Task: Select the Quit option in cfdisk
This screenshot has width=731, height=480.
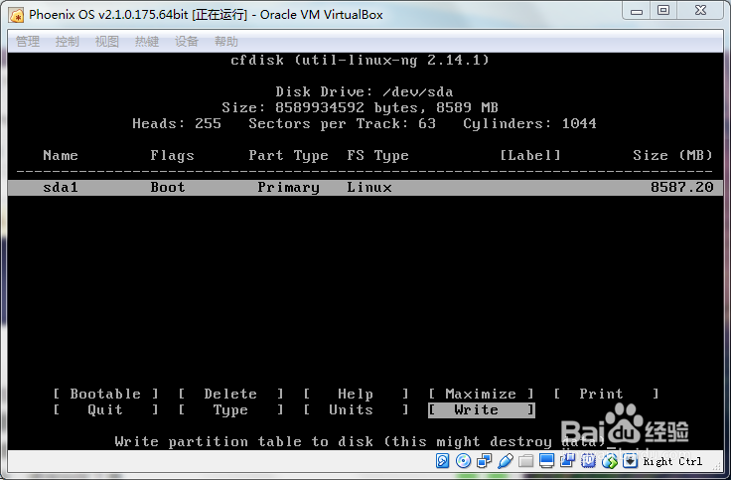Action: click(105, 410)
